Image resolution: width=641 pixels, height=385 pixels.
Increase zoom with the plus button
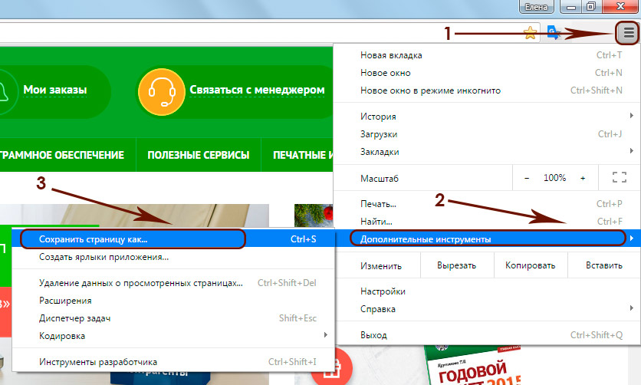[x=583, y=178]
